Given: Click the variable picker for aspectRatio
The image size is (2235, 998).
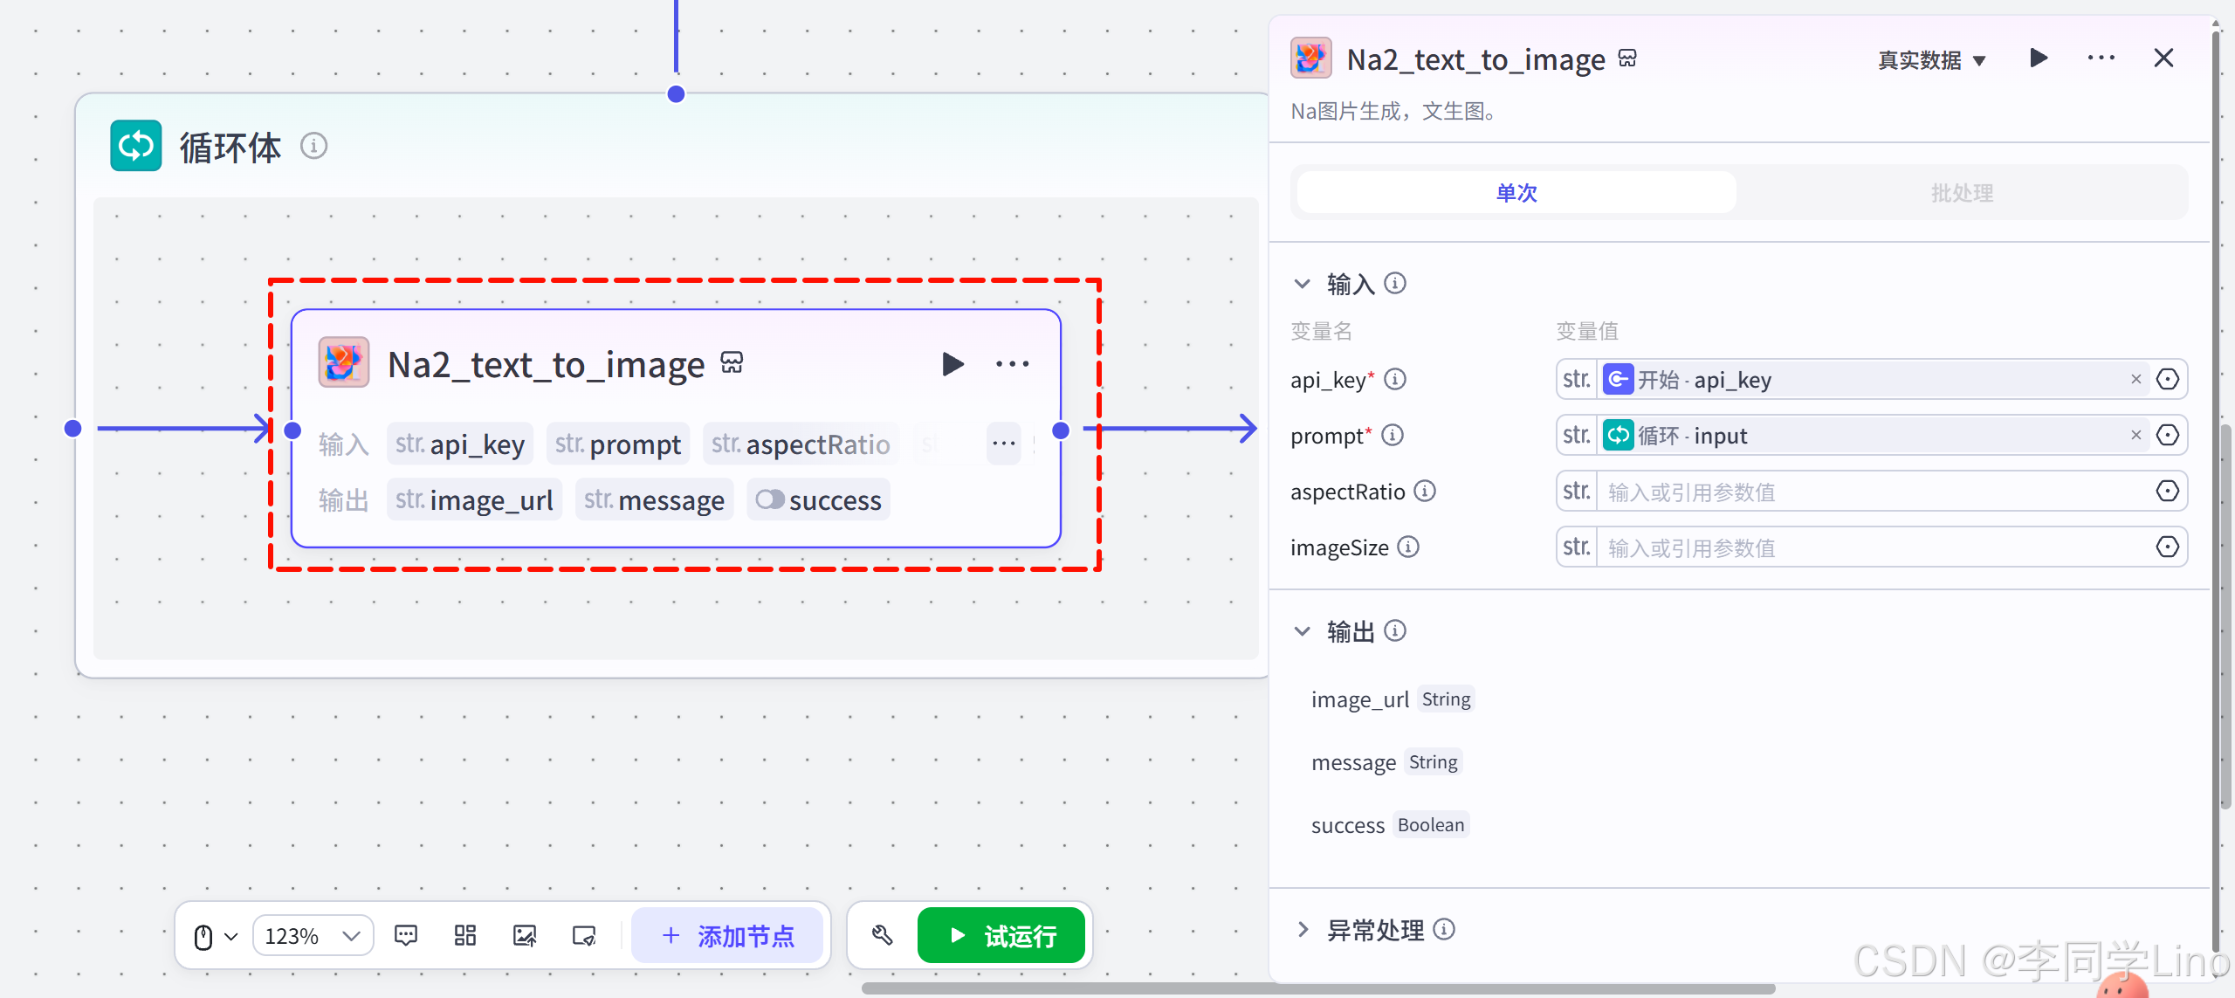Looking at the screenshot, I should [x=2167, y=492].
